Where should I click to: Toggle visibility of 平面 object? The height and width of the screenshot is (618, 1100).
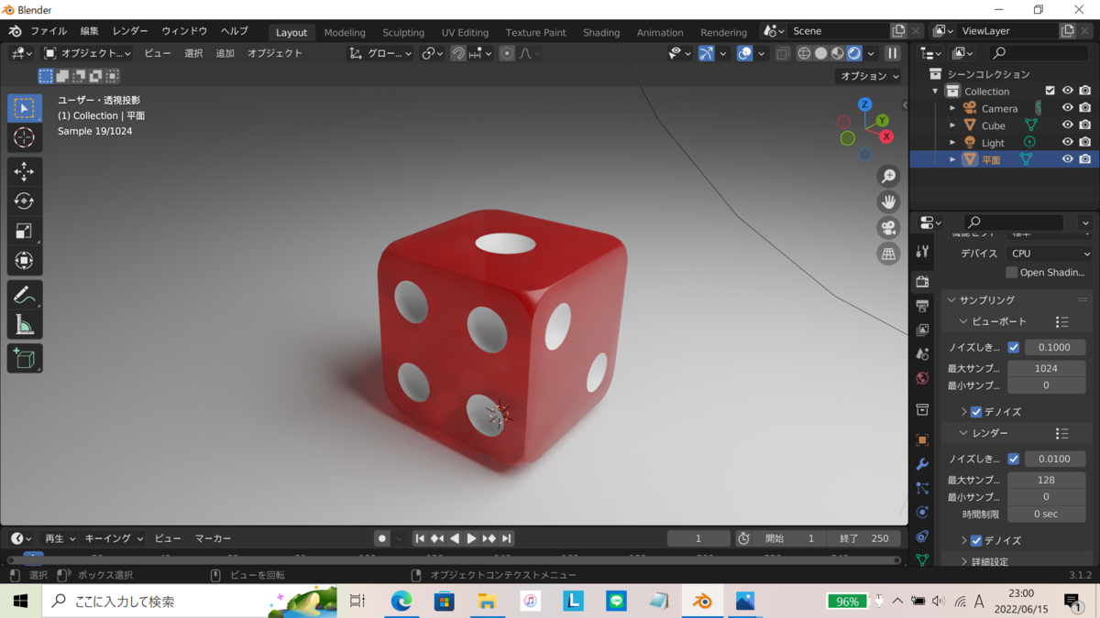1067,159
